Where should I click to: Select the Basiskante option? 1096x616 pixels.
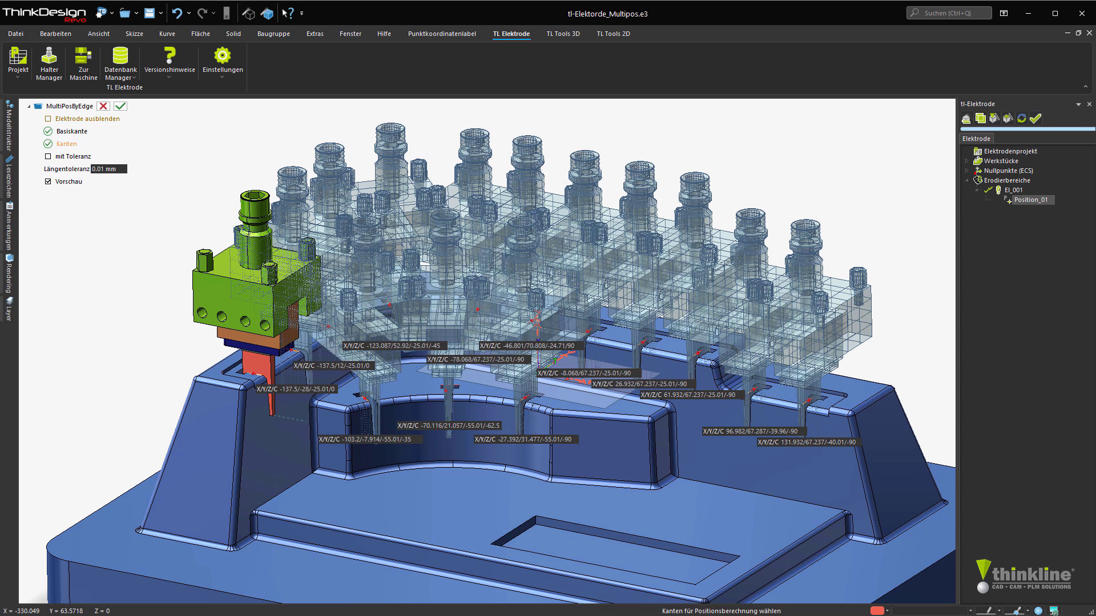66,131
